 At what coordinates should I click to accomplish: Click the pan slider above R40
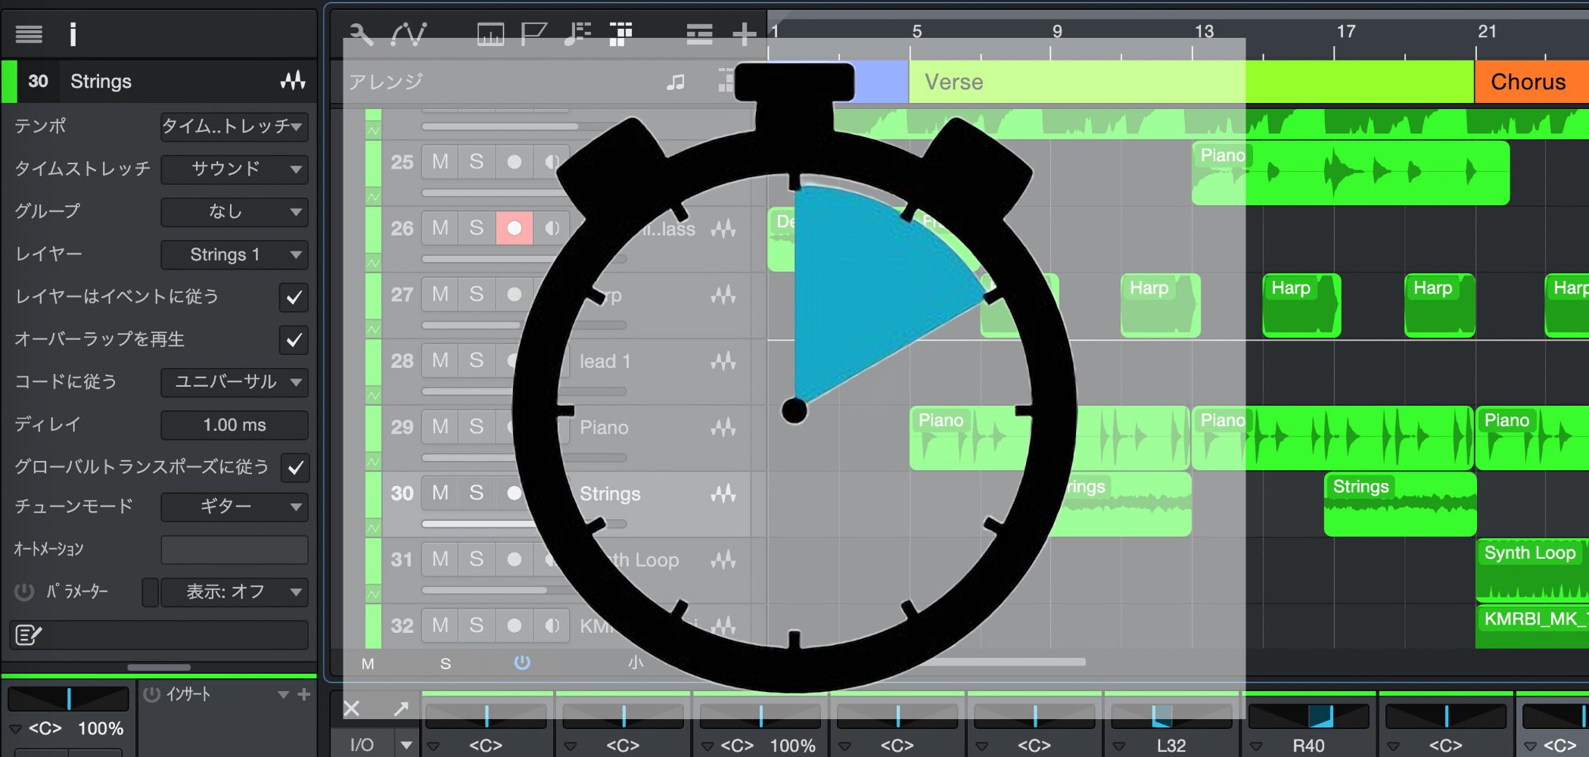(x=1308, y=717)
